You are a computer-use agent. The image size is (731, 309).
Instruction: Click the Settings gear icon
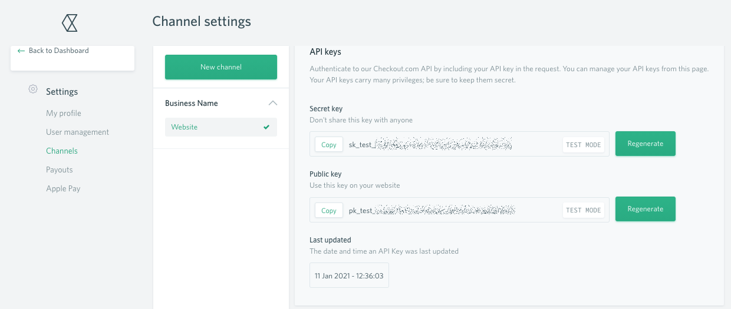click(33, 89)
